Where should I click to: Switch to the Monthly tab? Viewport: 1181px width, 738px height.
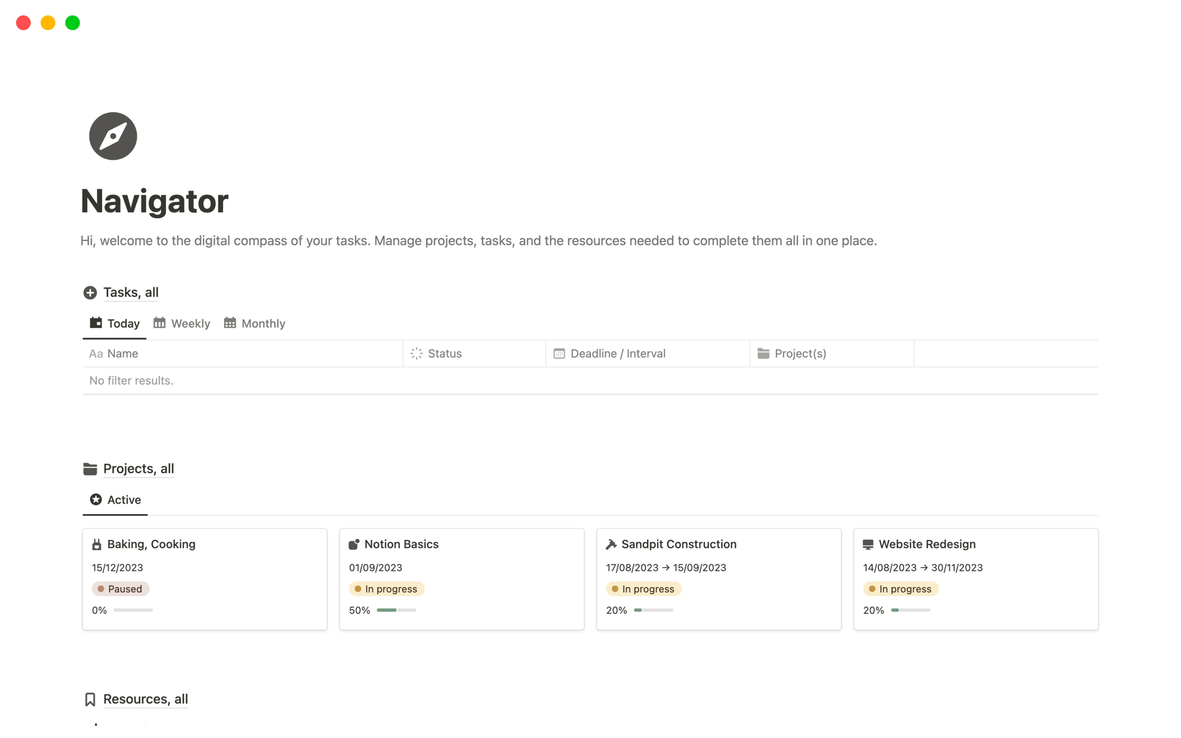[x=262, y=323]
